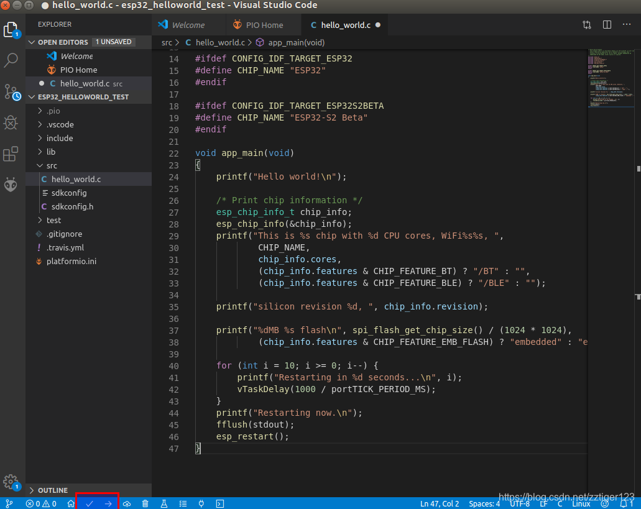This screenshot has width=641, height=509.
Task: Open hello_world.c in src folder
Action: point(88,179)
